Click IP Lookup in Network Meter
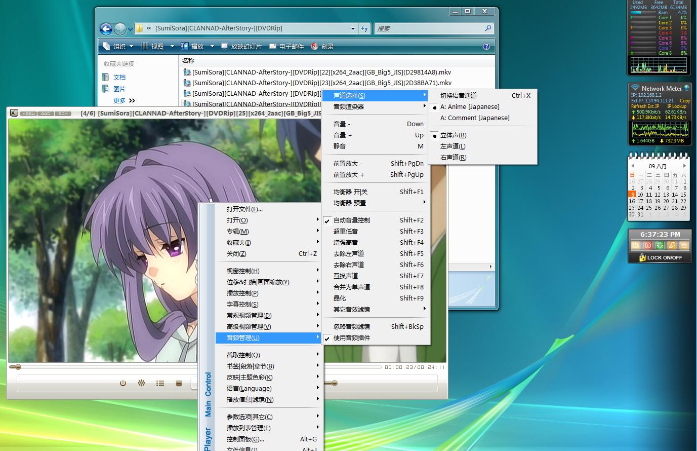This screenshot has height=451, width=697. [677, 106]
